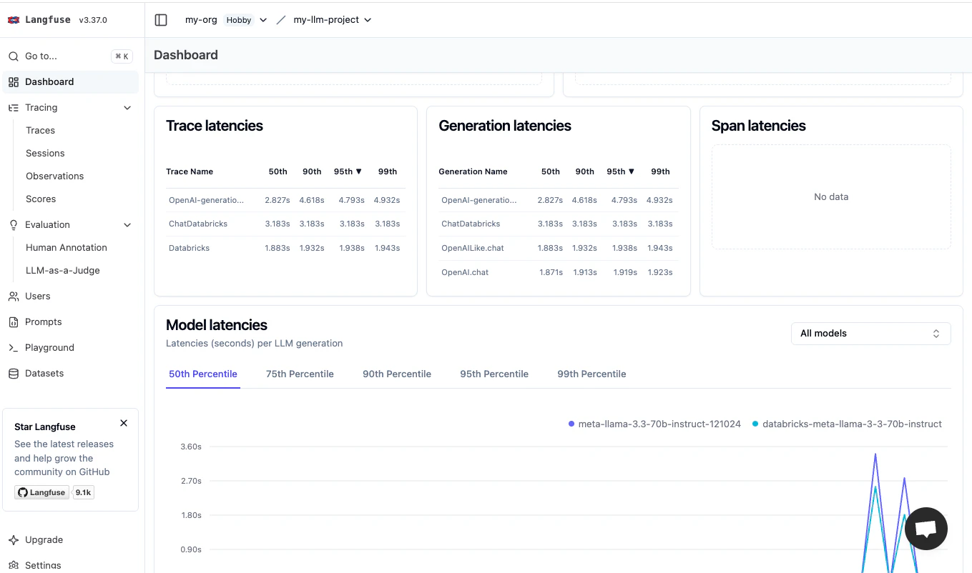The width and height of the screenshot is (972, 573).
Task: Click Generation Name column header
Action: 473,171
